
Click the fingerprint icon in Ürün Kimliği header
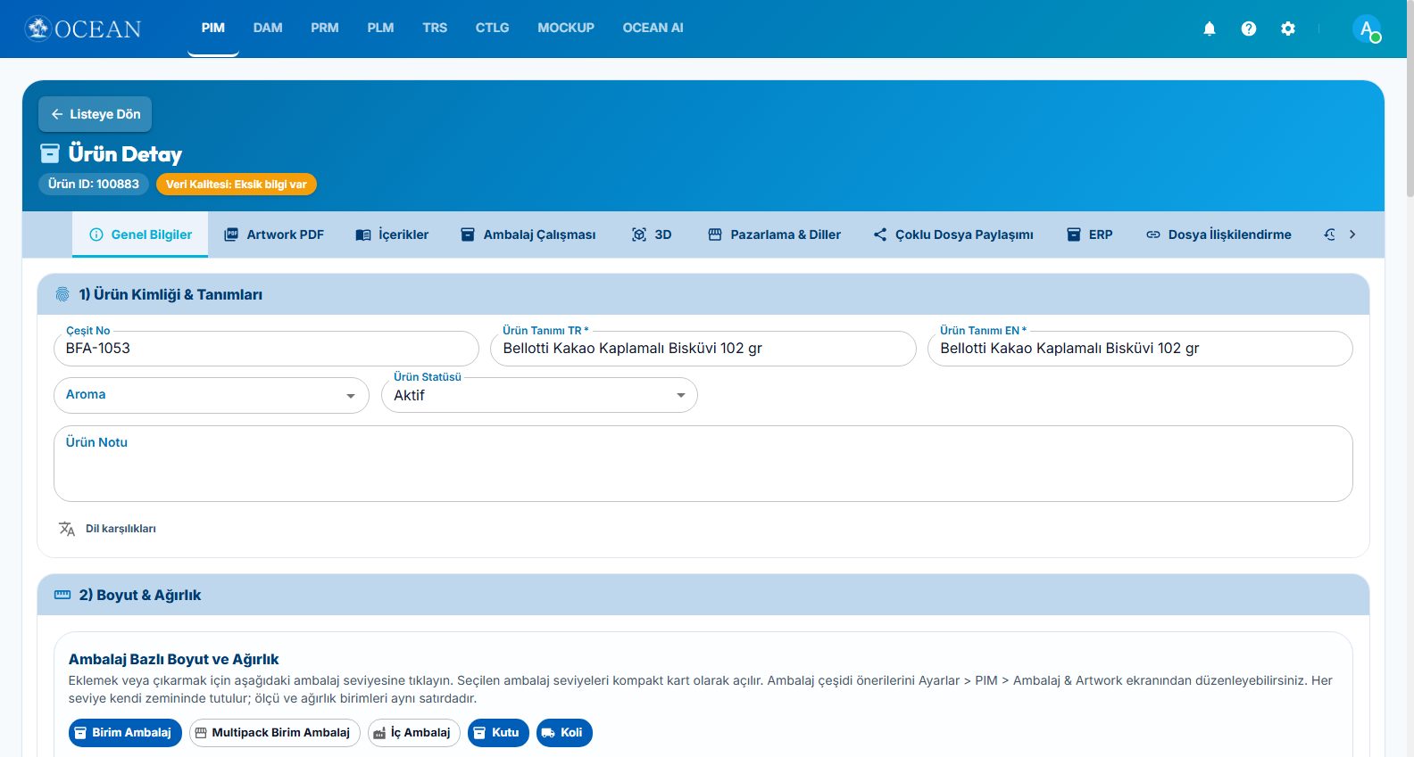62,294
